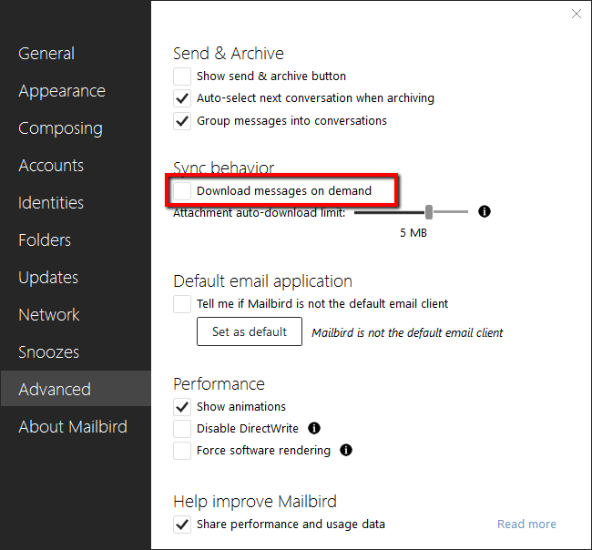Viewport: 592px width, 550px height.
Task: Open the General settings section
Action: [76, 53]
